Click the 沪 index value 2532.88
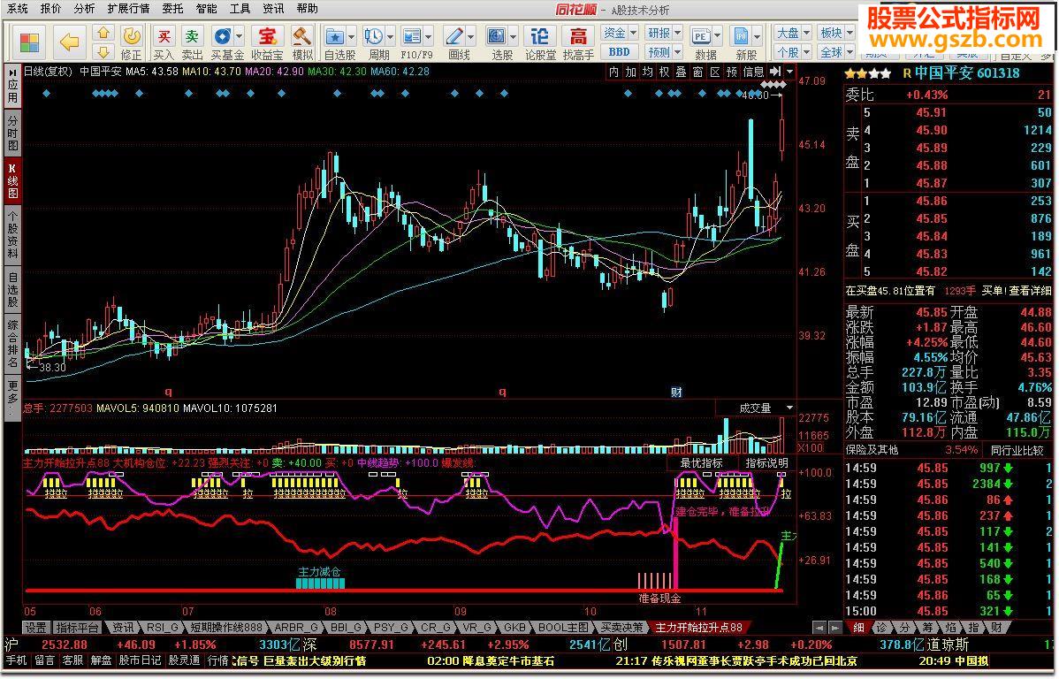The width and height of the screenshot is (1059, 679). [x=65, y=645]
